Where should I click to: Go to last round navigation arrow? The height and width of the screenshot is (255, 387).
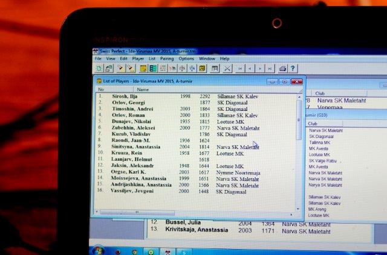point(268,69)
